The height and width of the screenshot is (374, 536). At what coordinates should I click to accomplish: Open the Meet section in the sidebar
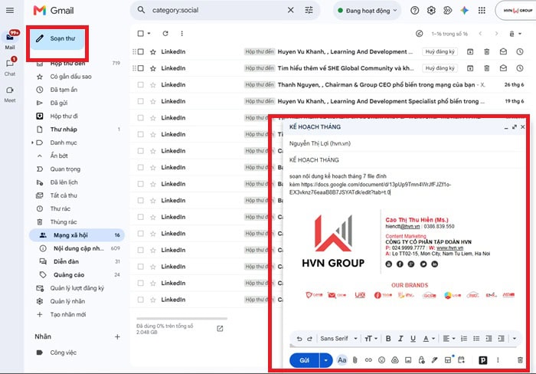[x=10, y=93]
